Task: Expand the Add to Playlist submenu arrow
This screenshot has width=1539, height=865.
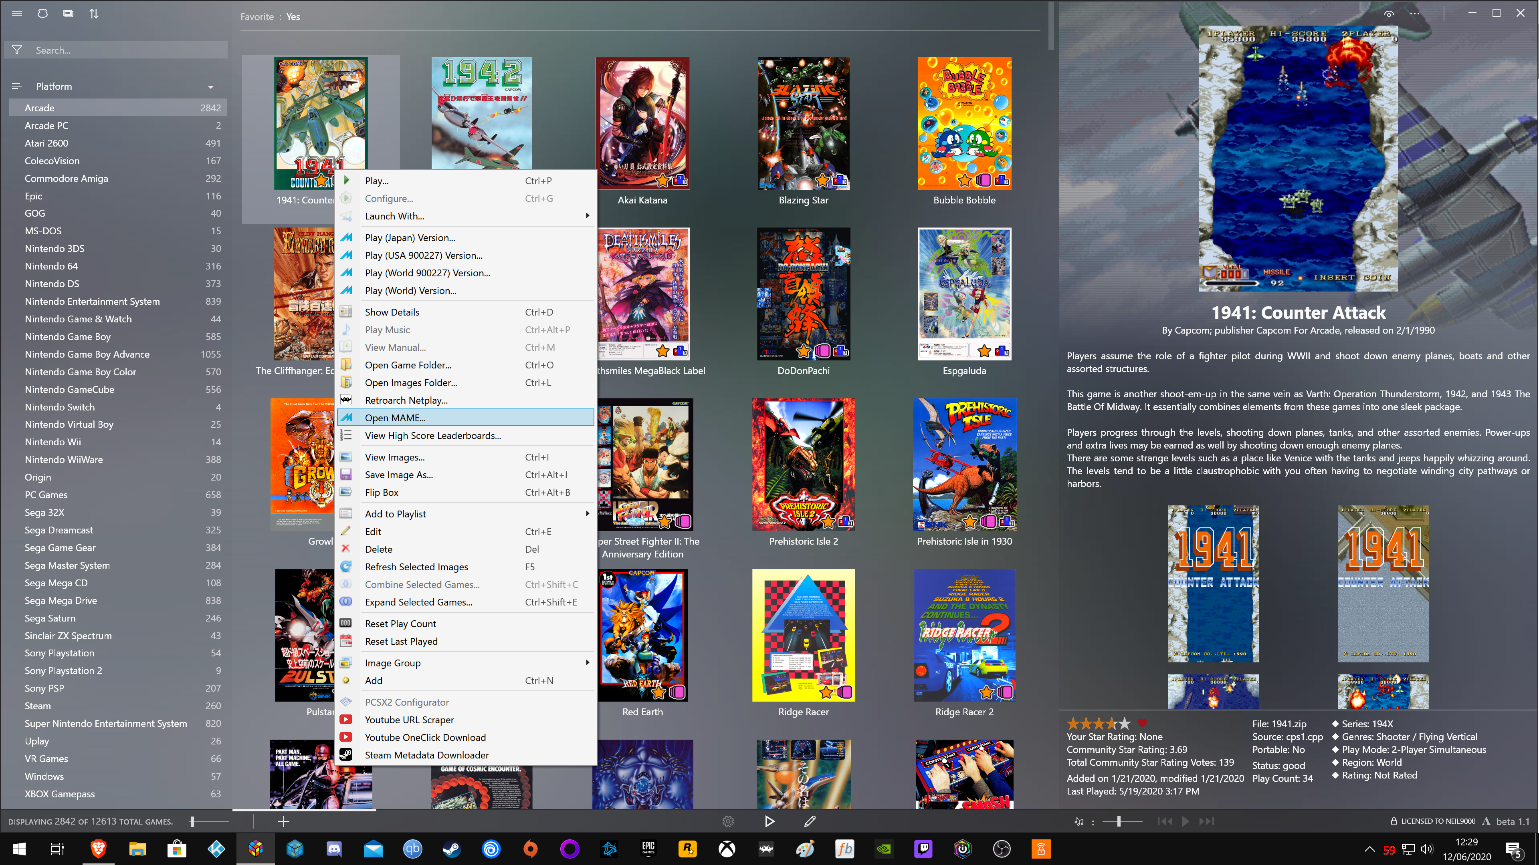Action: [x=587, y=513]
